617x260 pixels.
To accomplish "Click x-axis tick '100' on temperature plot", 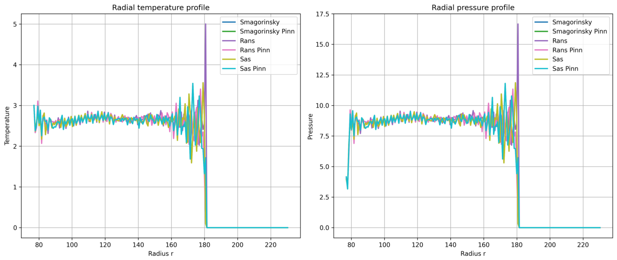I will (x=72, y=244).
